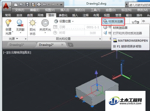Toggle the 无阴影 shadow setting
The height and width of the screenshot is (111, 150).
pos(20,26)
